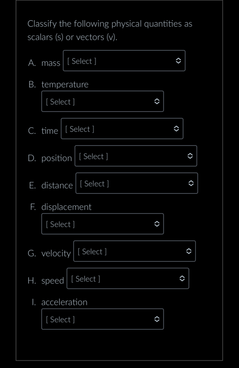Click the chevron arrows in position box

click(x=190, y=156)
